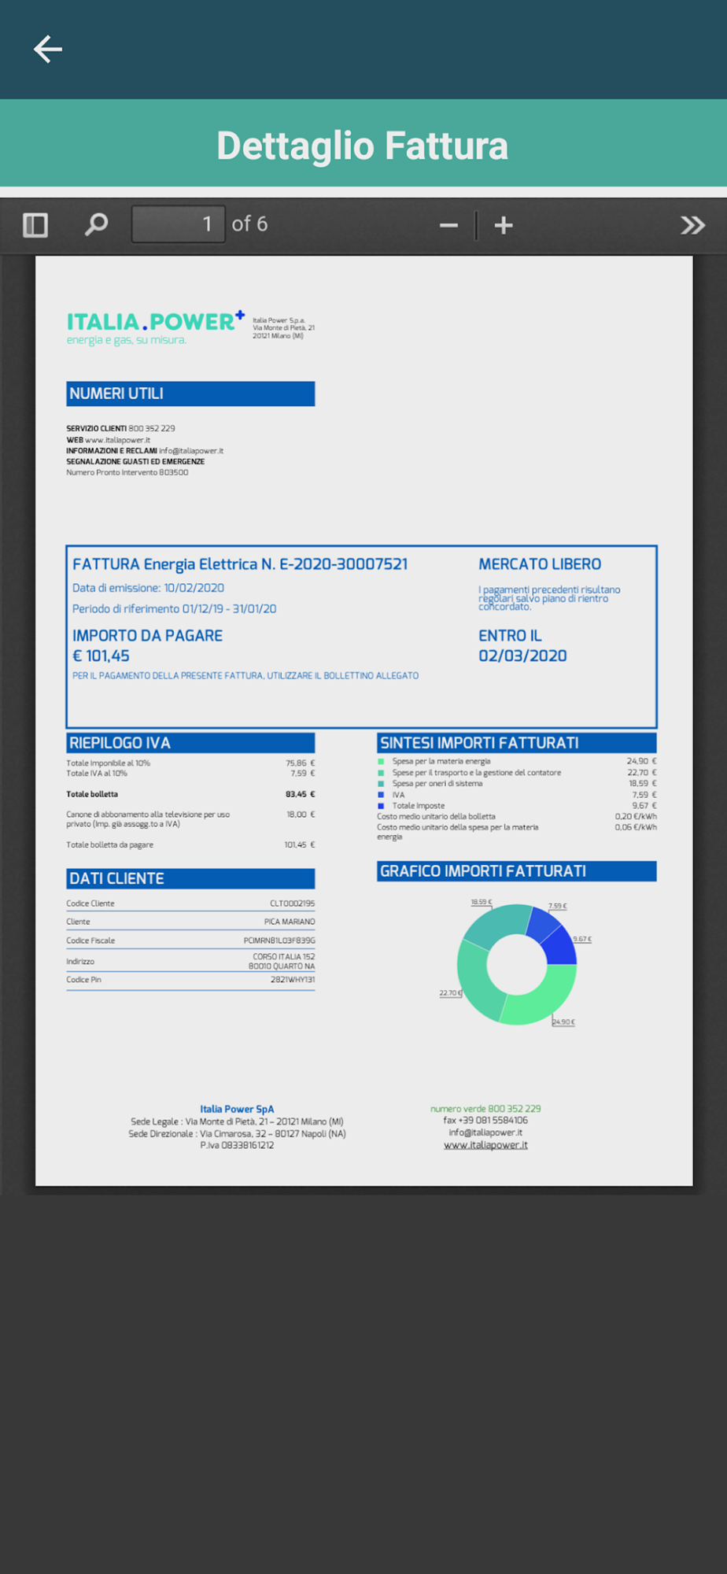Click the MERCATO LIBERO heading

click(x=540, y=564)
